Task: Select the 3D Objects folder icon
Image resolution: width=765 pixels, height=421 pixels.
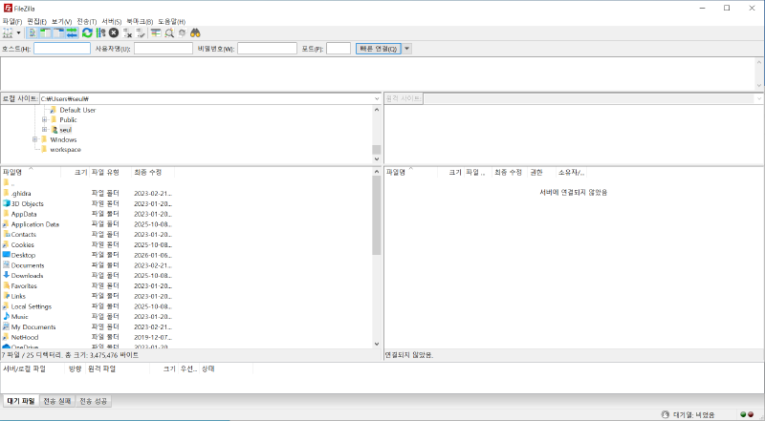Action: (x=6, y=203)
